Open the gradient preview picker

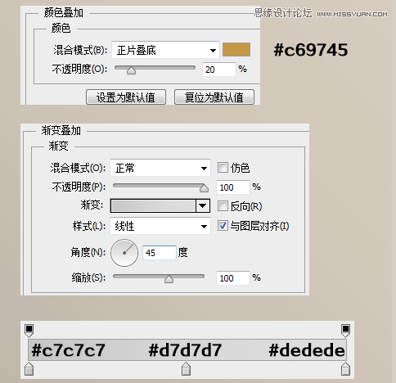pos(153,205)
